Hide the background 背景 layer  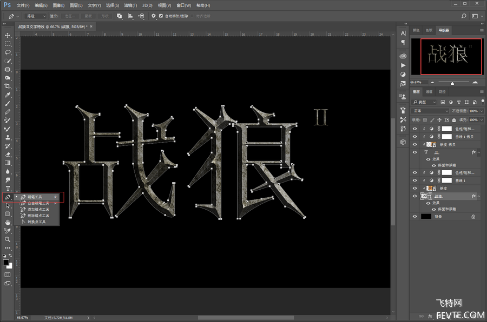(x=414, y=217)
